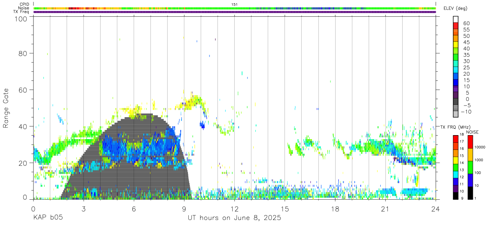490x226 pixels.
Task: Click the '21' tick on the UT hours axis
Action: pos(385,208)
